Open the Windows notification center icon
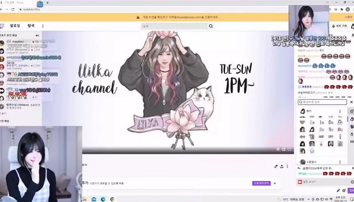Viewport: 354px width, 202px height. (351, 199)
